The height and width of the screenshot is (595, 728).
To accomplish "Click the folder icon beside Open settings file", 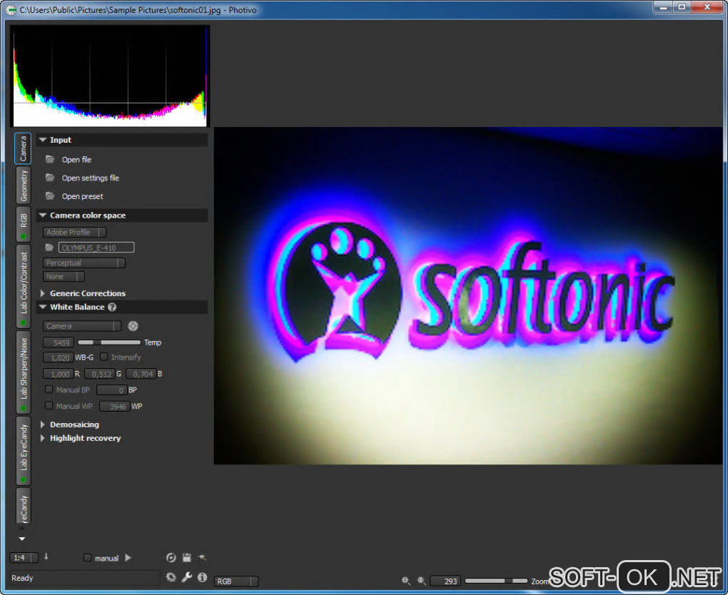I will click(x=50, y=178).
